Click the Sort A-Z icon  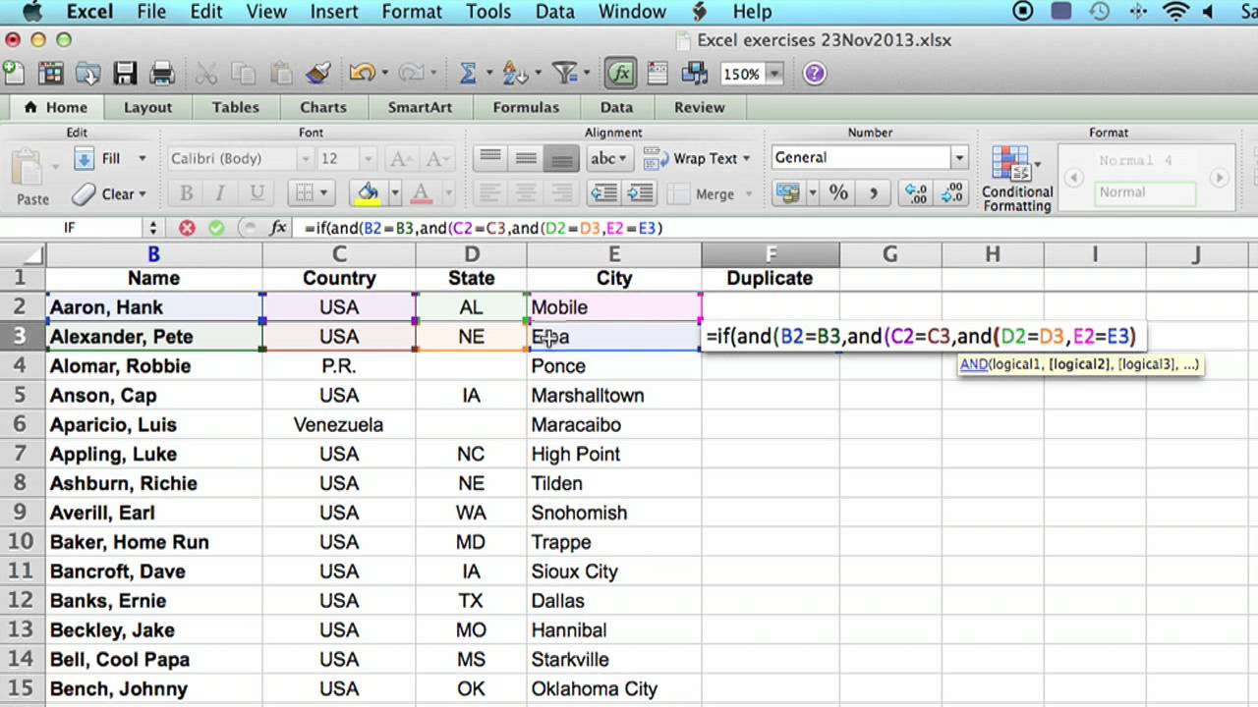[x=512, y=73]
